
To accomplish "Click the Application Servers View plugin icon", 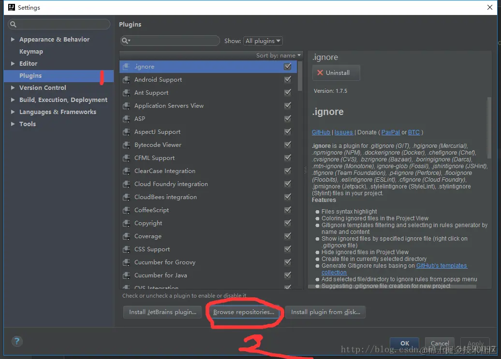I will click(x=126, y=106).
